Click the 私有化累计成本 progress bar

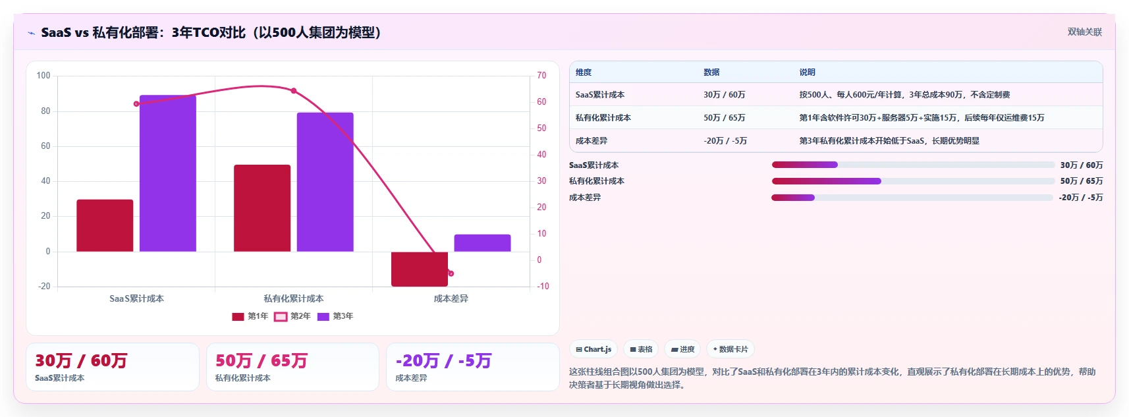(x=913, y=181)
